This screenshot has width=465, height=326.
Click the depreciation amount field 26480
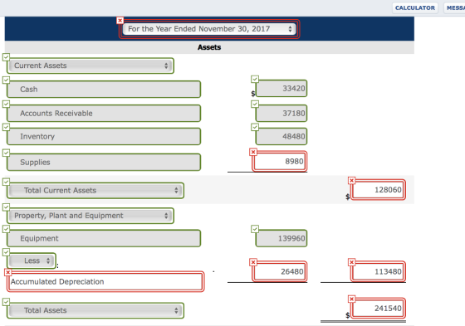click(280, 271)
